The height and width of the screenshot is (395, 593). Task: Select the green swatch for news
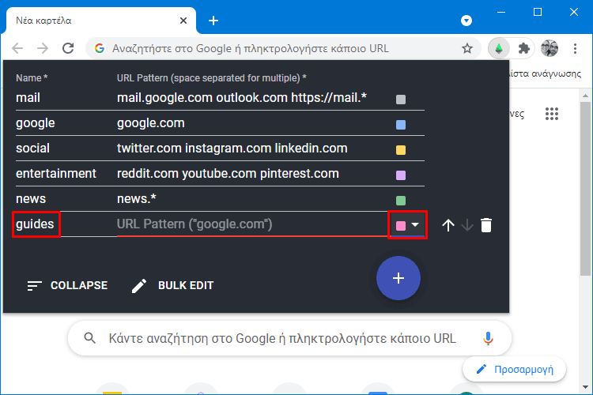[x=401, y=201]
